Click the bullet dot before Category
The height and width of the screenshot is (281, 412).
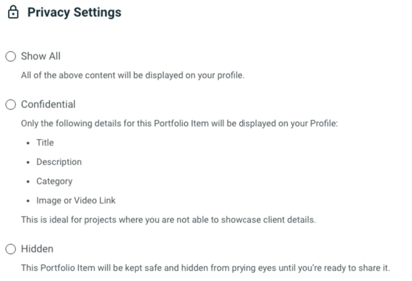[x=28, y=182]
